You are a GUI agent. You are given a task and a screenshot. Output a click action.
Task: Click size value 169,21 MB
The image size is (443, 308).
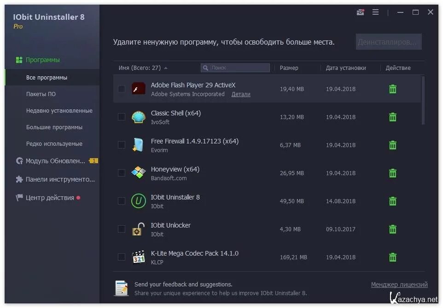pyautogui.click(x=293, y=257)
